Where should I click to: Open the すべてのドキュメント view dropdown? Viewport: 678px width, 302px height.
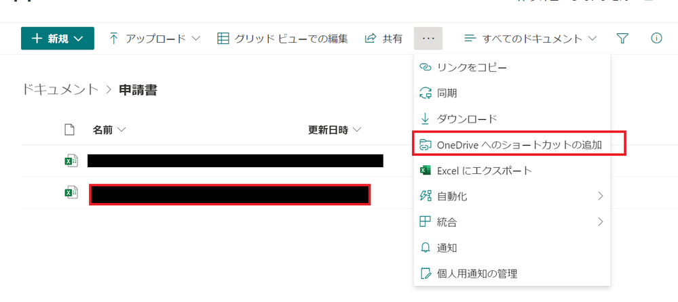tap(530, 39)
